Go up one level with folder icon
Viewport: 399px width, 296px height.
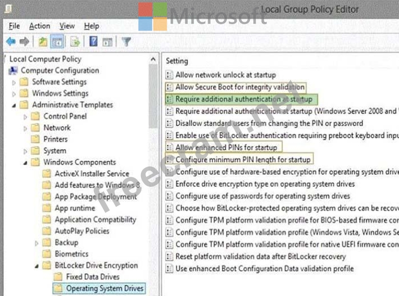pyautogui.click(x=43, y=42)
